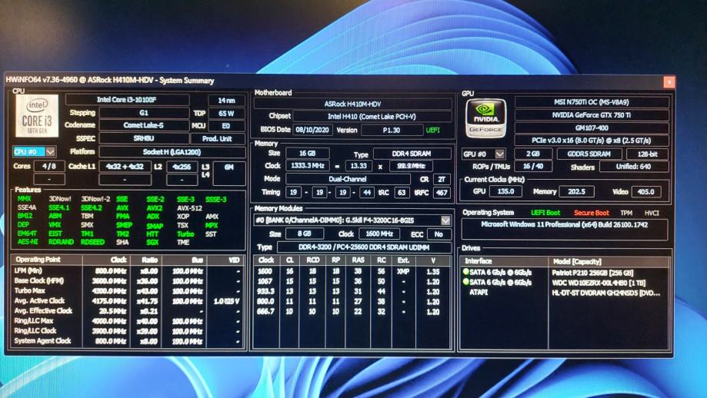
Task: Click the DDR4 SDRAM memory type value
Action: point(412,154)
